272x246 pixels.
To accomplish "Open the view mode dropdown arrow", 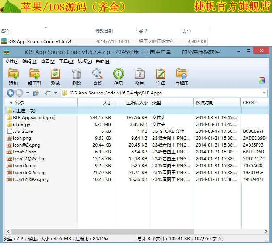I will coord(56,93).
